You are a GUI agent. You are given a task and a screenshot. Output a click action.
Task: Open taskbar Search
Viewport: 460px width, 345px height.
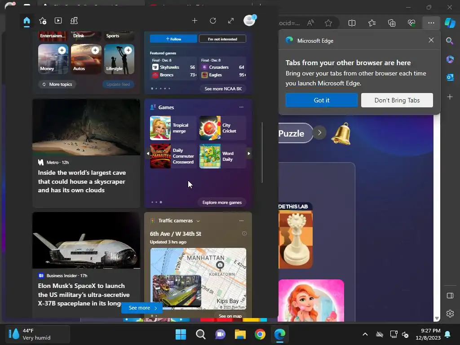tap(201, 334)
